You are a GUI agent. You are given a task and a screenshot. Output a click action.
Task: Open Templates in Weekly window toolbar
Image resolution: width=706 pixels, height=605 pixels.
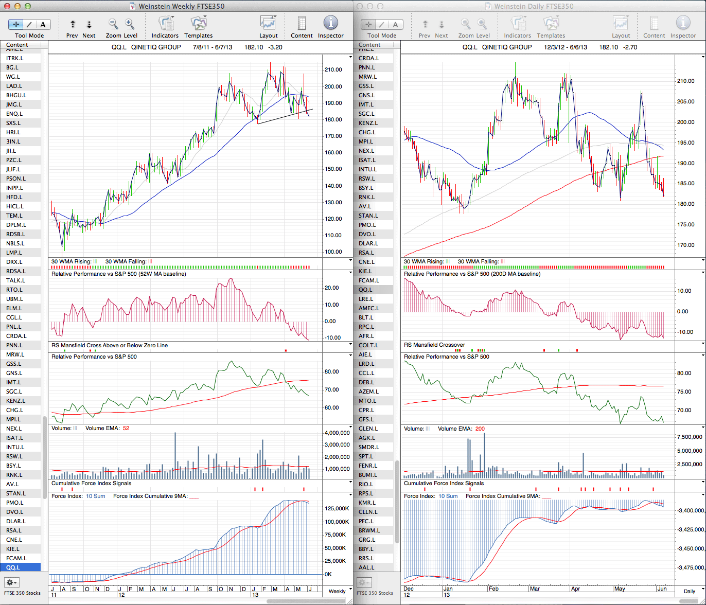198,24
